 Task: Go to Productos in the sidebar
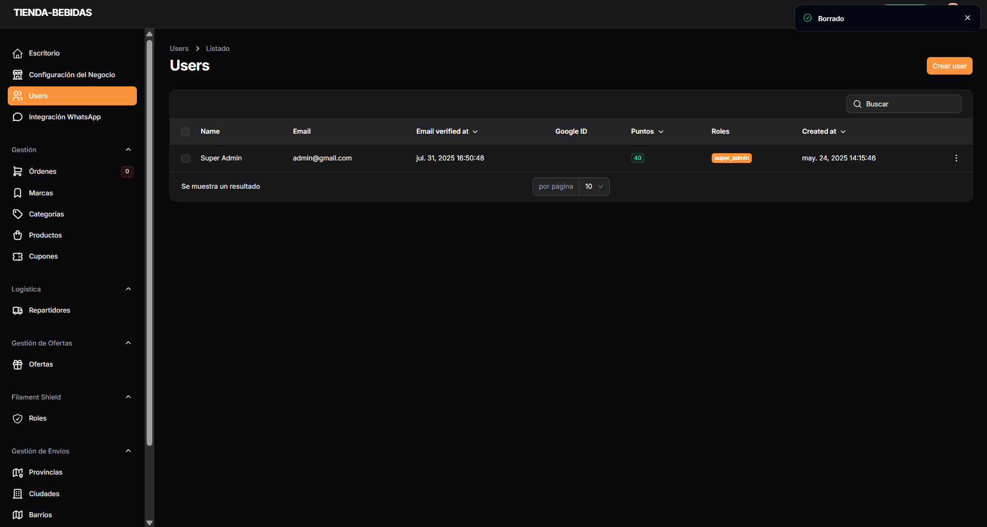45,235
